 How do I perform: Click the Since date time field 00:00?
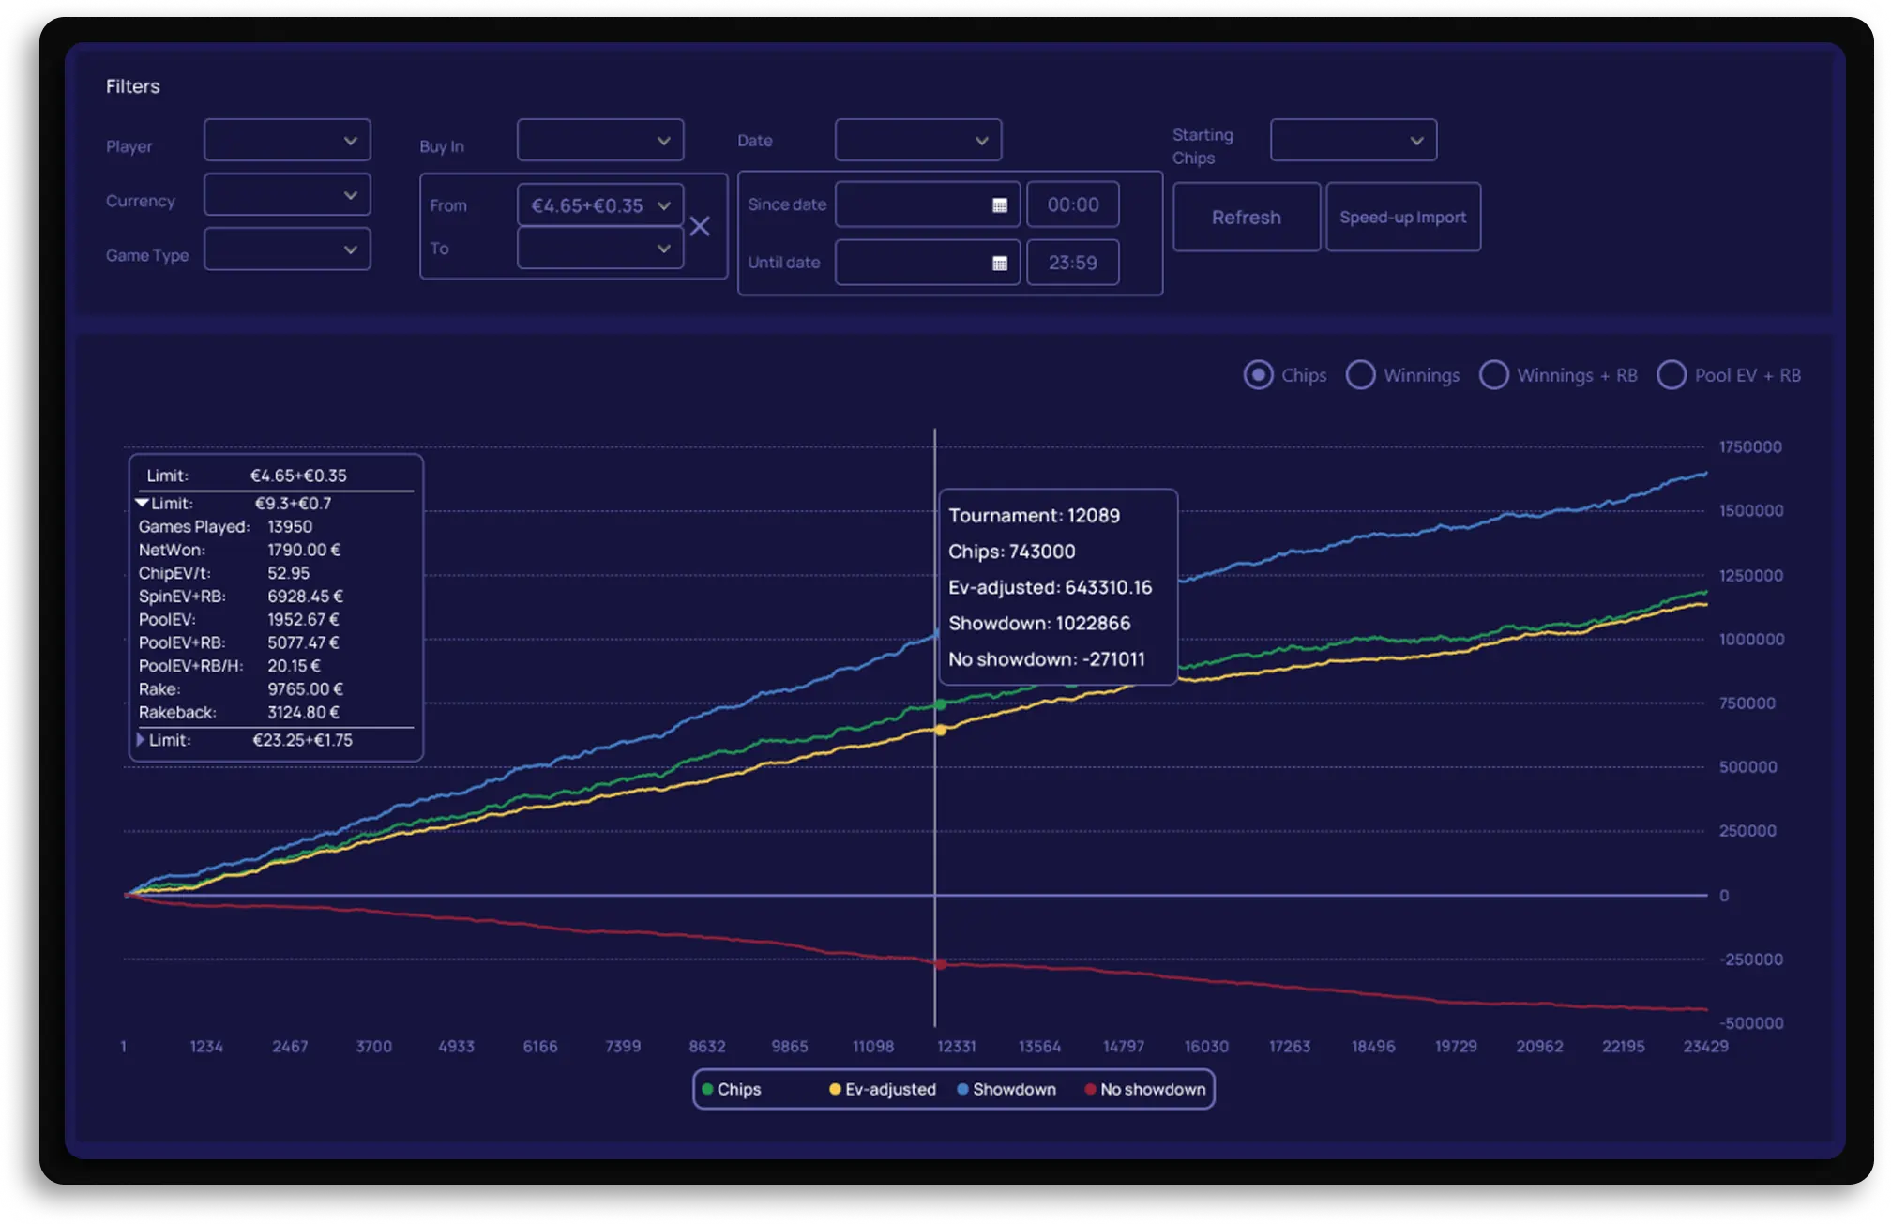(x=1072, y=205)
